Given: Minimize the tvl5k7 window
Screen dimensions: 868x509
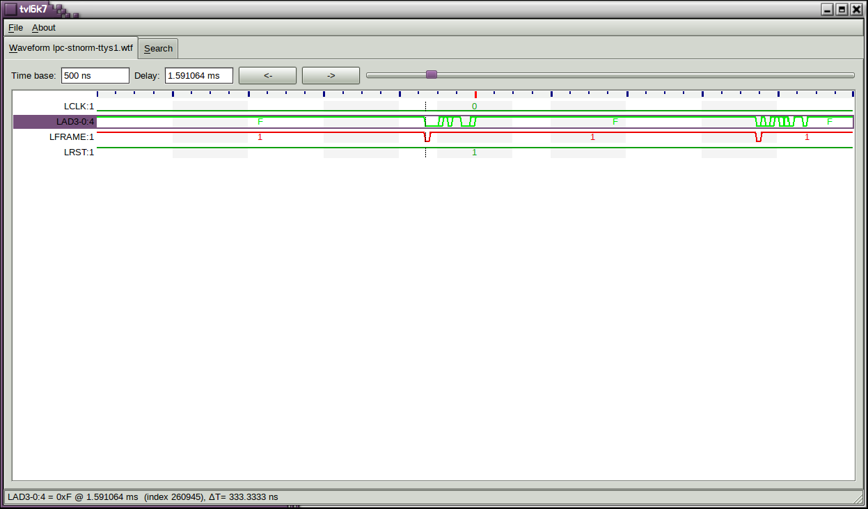Looking at the screenshot, I should point(827,9).
